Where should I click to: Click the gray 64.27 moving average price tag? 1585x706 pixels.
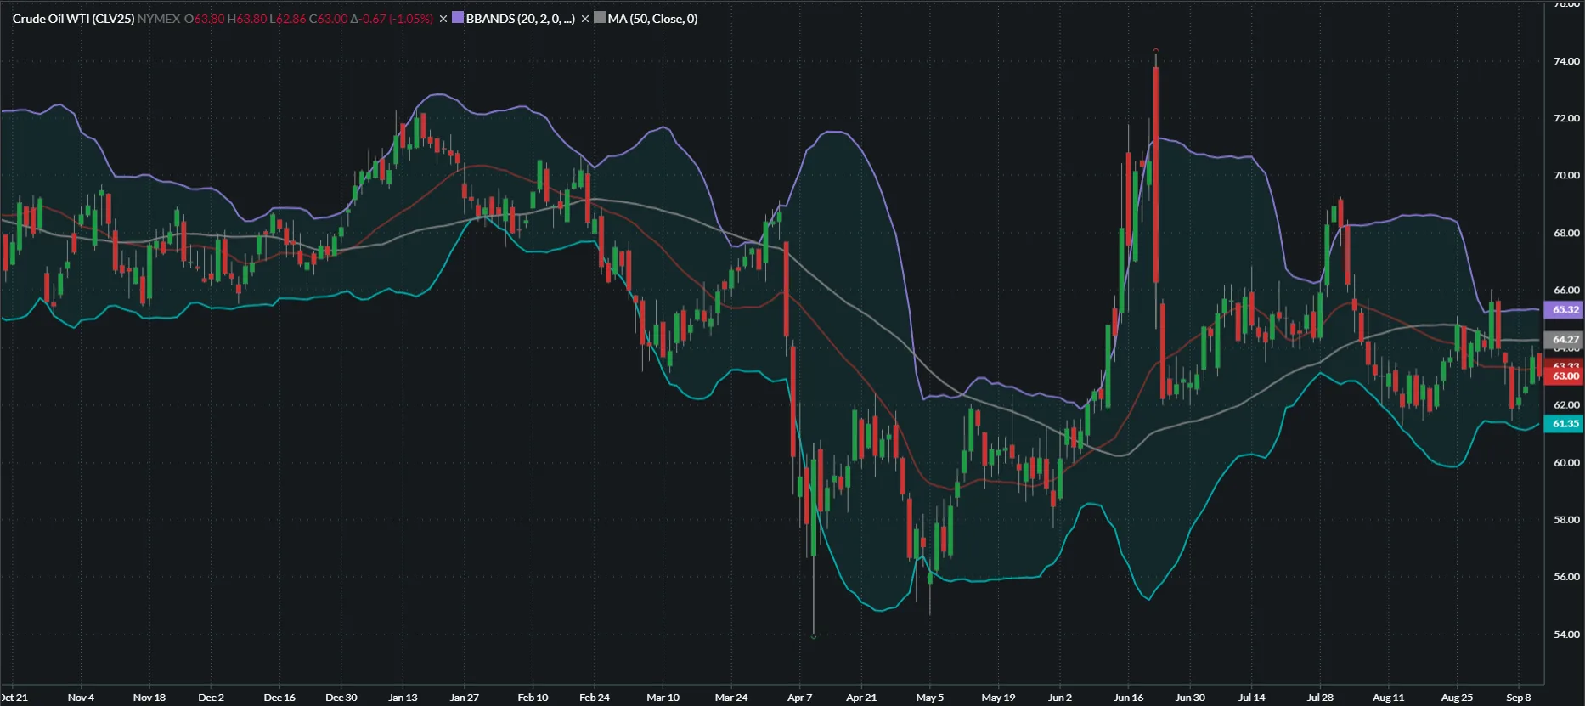click(1565, 339)
